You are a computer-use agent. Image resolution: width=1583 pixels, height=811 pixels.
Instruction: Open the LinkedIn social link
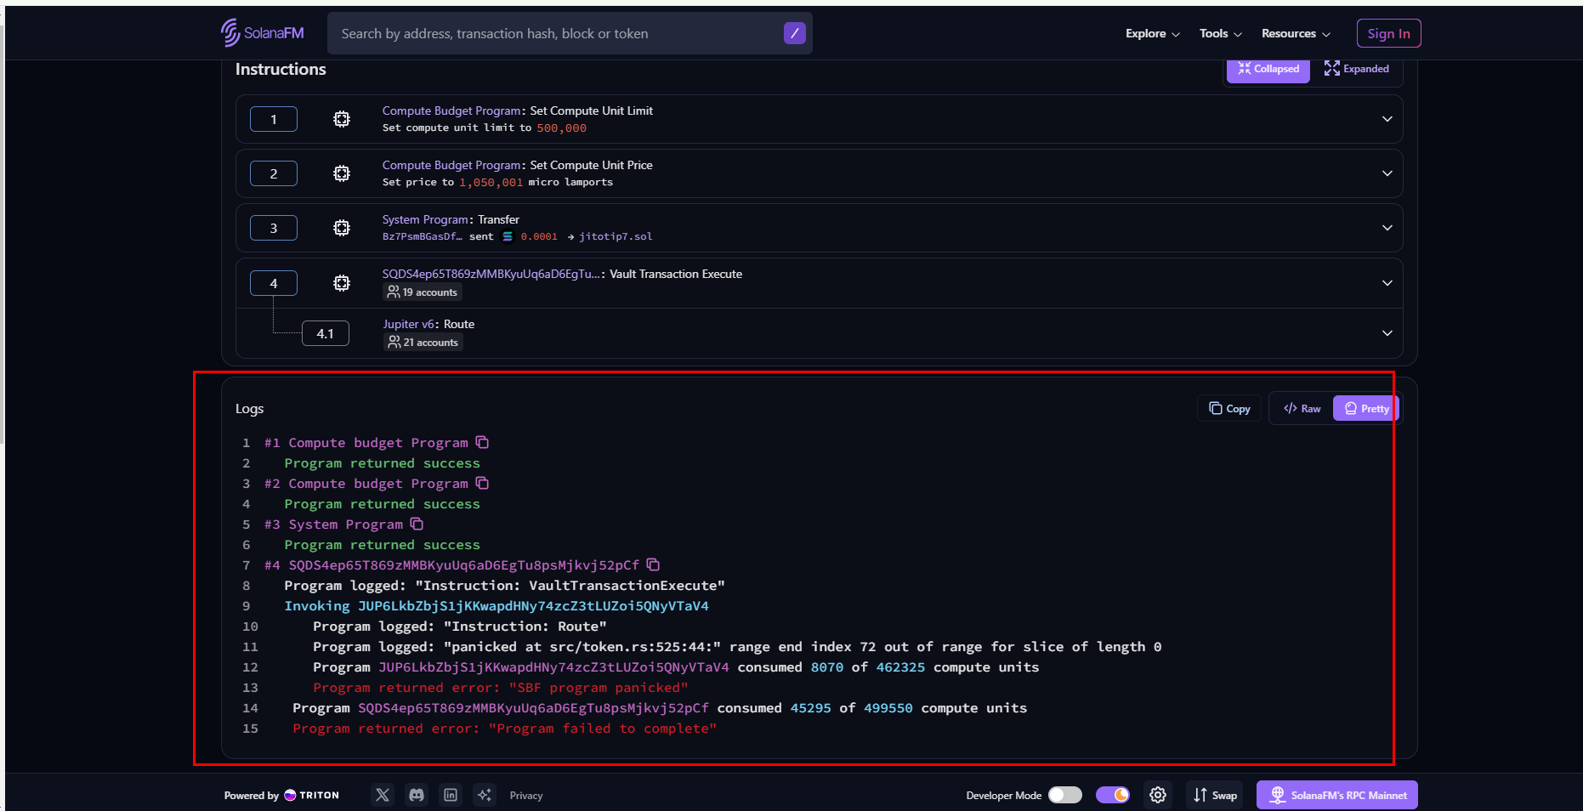click(x=451, y=795)
